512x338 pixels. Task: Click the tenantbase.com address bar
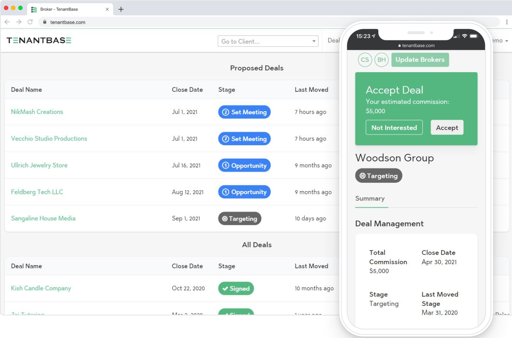[x=269, y=22]
